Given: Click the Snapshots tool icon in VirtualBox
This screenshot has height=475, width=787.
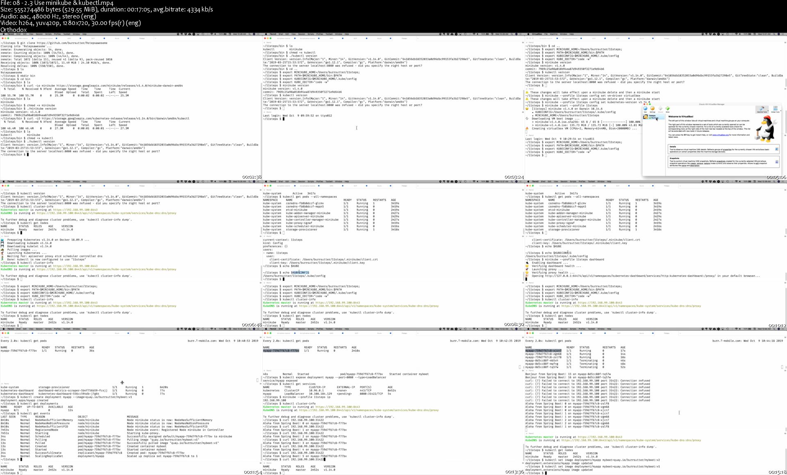Looking at the screenshot, I should pos(776,162).
